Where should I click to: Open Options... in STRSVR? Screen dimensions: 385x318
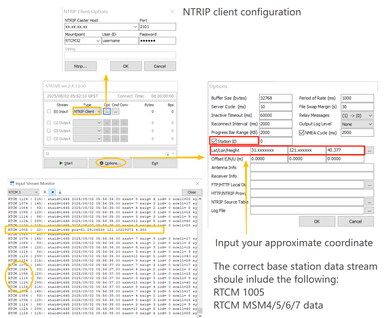pos(110,163)
